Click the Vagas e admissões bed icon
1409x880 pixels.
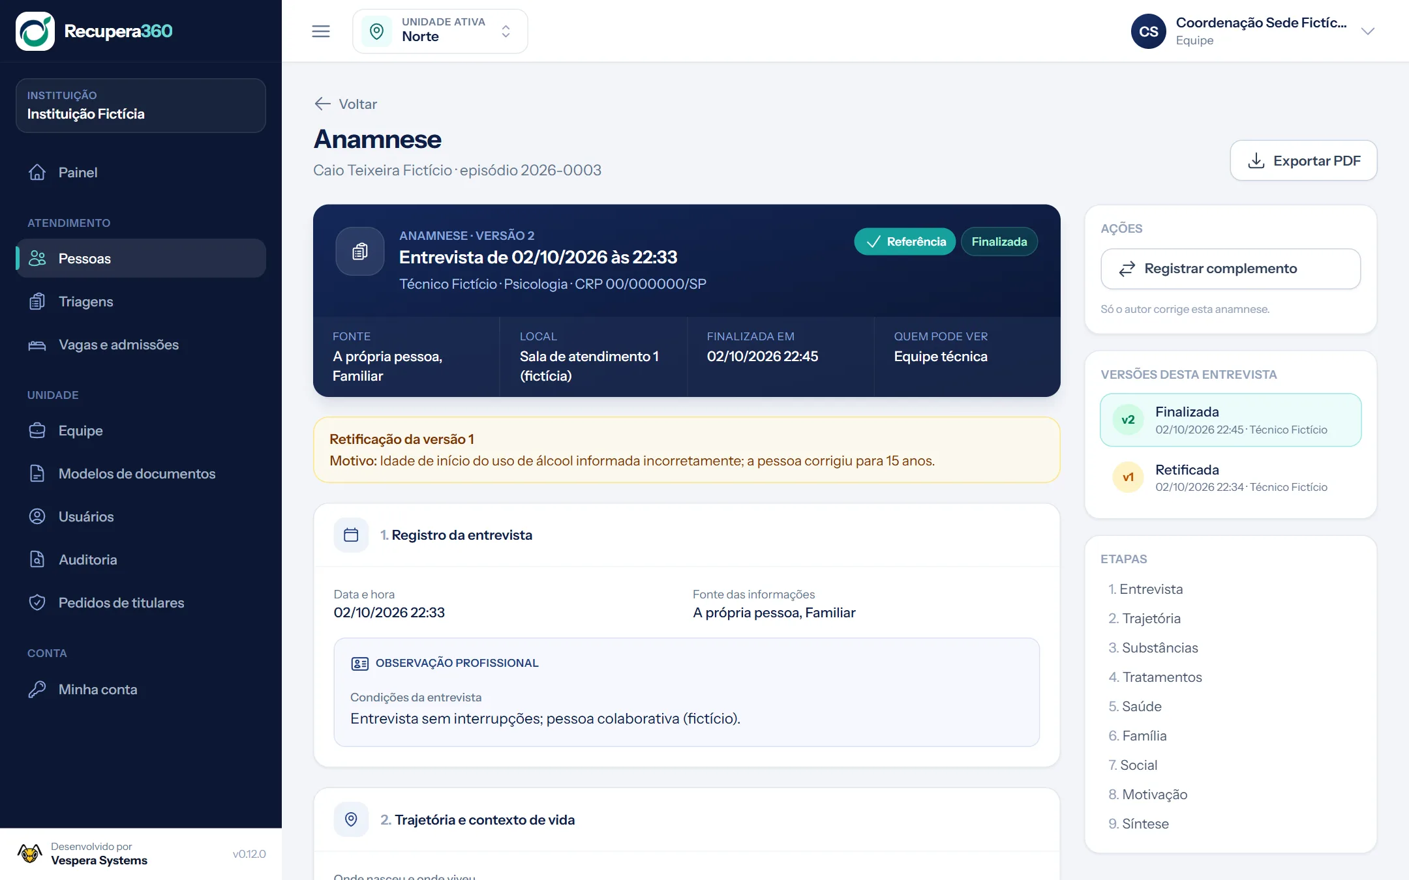coord(37,344)
